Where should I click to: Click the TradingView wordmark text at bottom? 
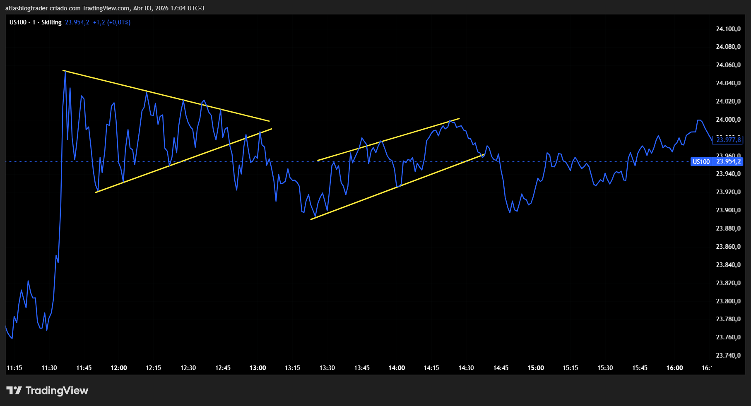point(57,391)
